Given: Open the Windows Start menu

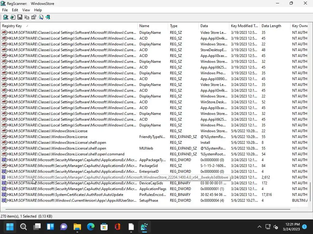Looking at the screenshot, I should pyautogui.click(x=10, y=227).
